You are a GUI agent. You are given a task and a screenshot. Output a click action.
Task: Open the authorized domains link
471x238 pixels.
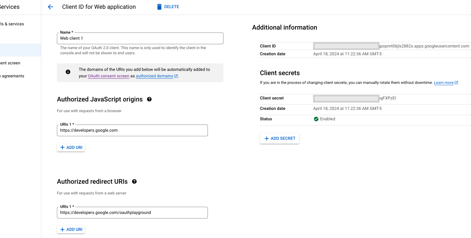coord(154,76)
